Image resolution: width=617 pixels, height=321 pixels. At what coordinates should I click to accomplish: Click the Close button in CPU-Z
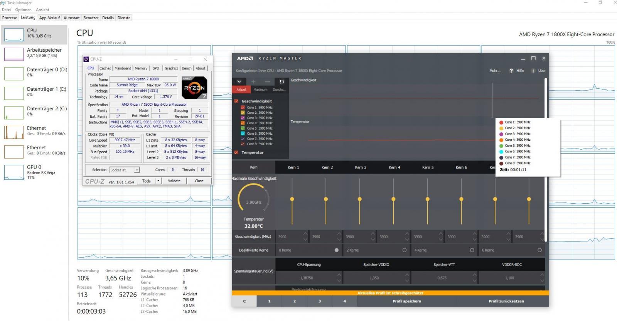(199, 181)
